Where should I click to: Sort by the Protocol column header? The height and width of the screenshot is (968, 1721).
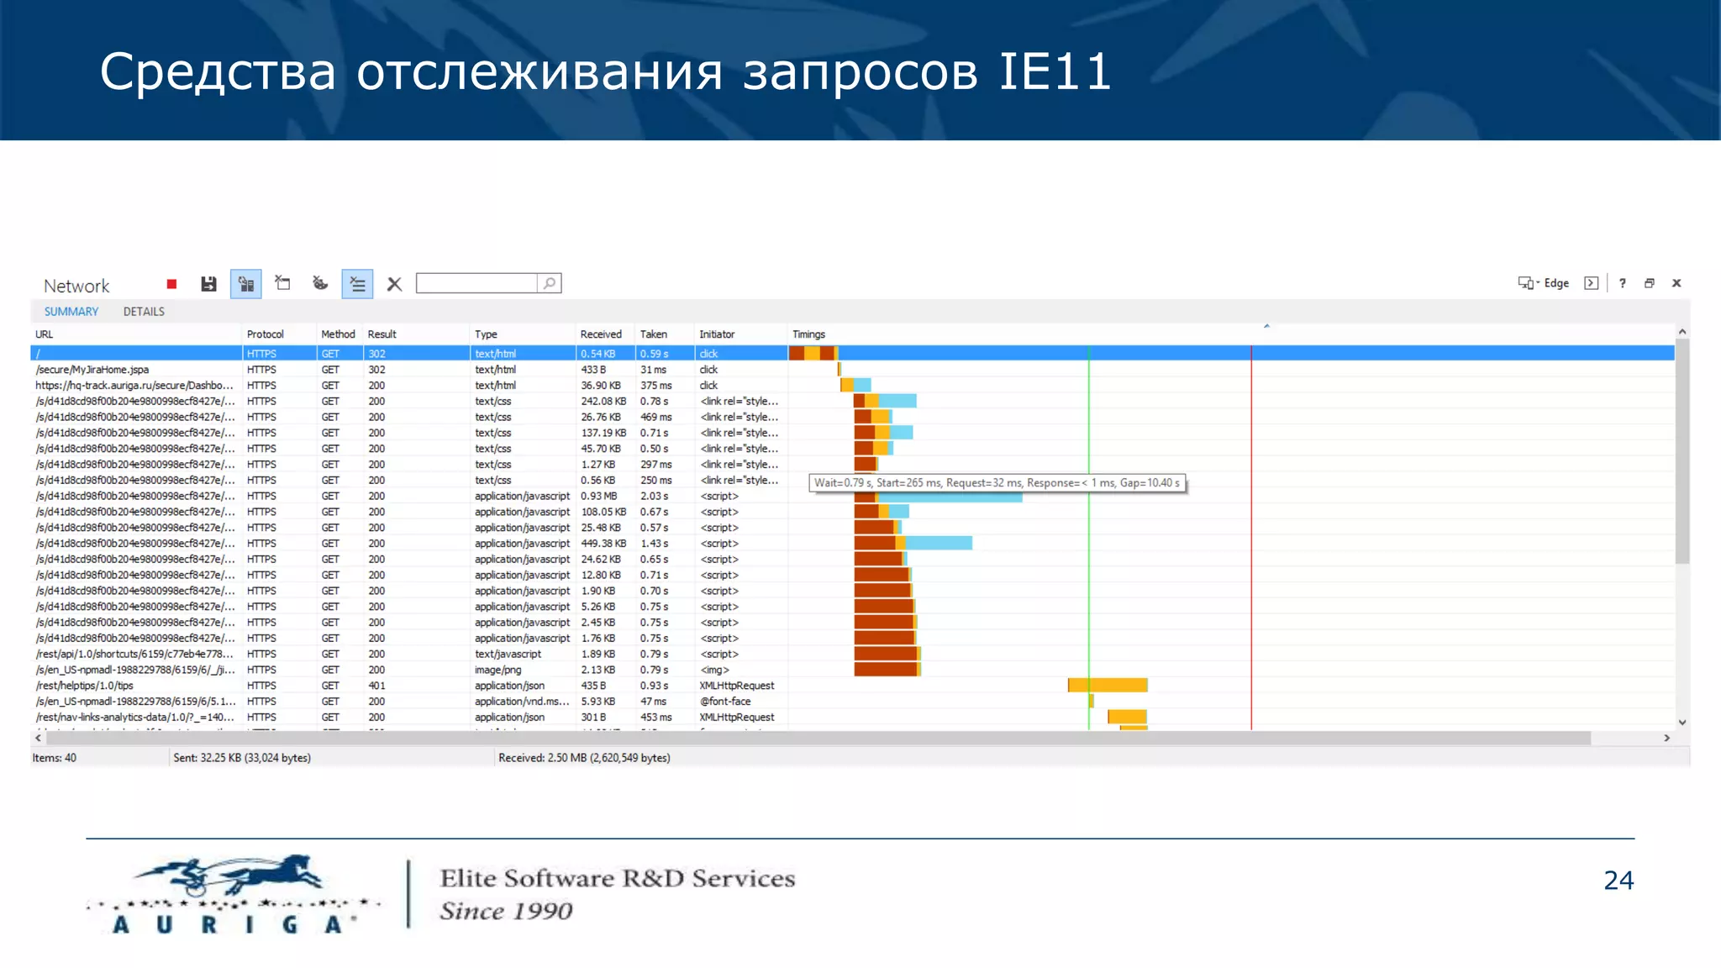click(279, 334)
